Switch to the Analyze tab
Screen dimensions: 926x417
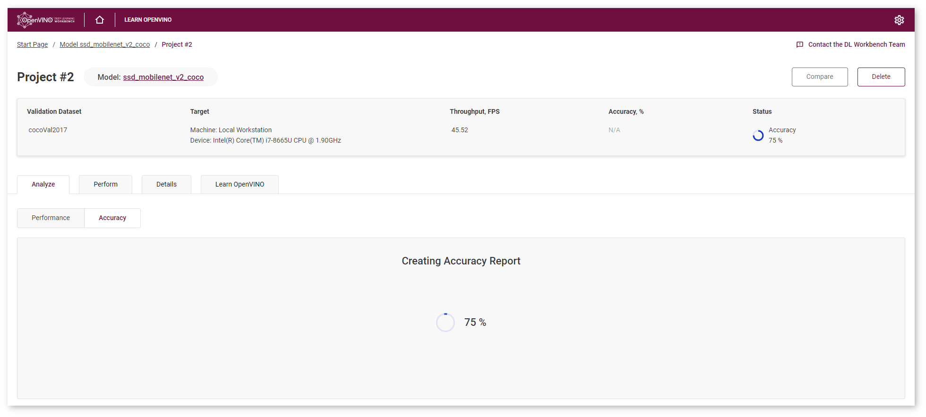coord(43,184)
